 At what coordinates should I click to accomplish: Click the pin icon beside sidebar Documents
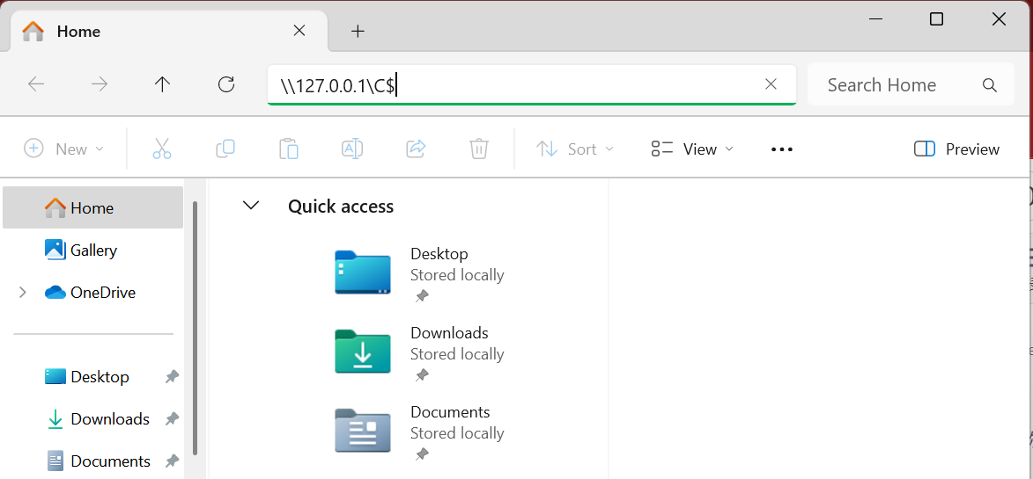[172, 461]
